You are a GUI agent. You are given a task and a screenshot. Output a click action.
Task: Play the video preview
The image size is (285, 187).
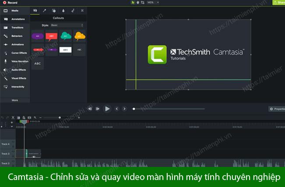[107, 109]
